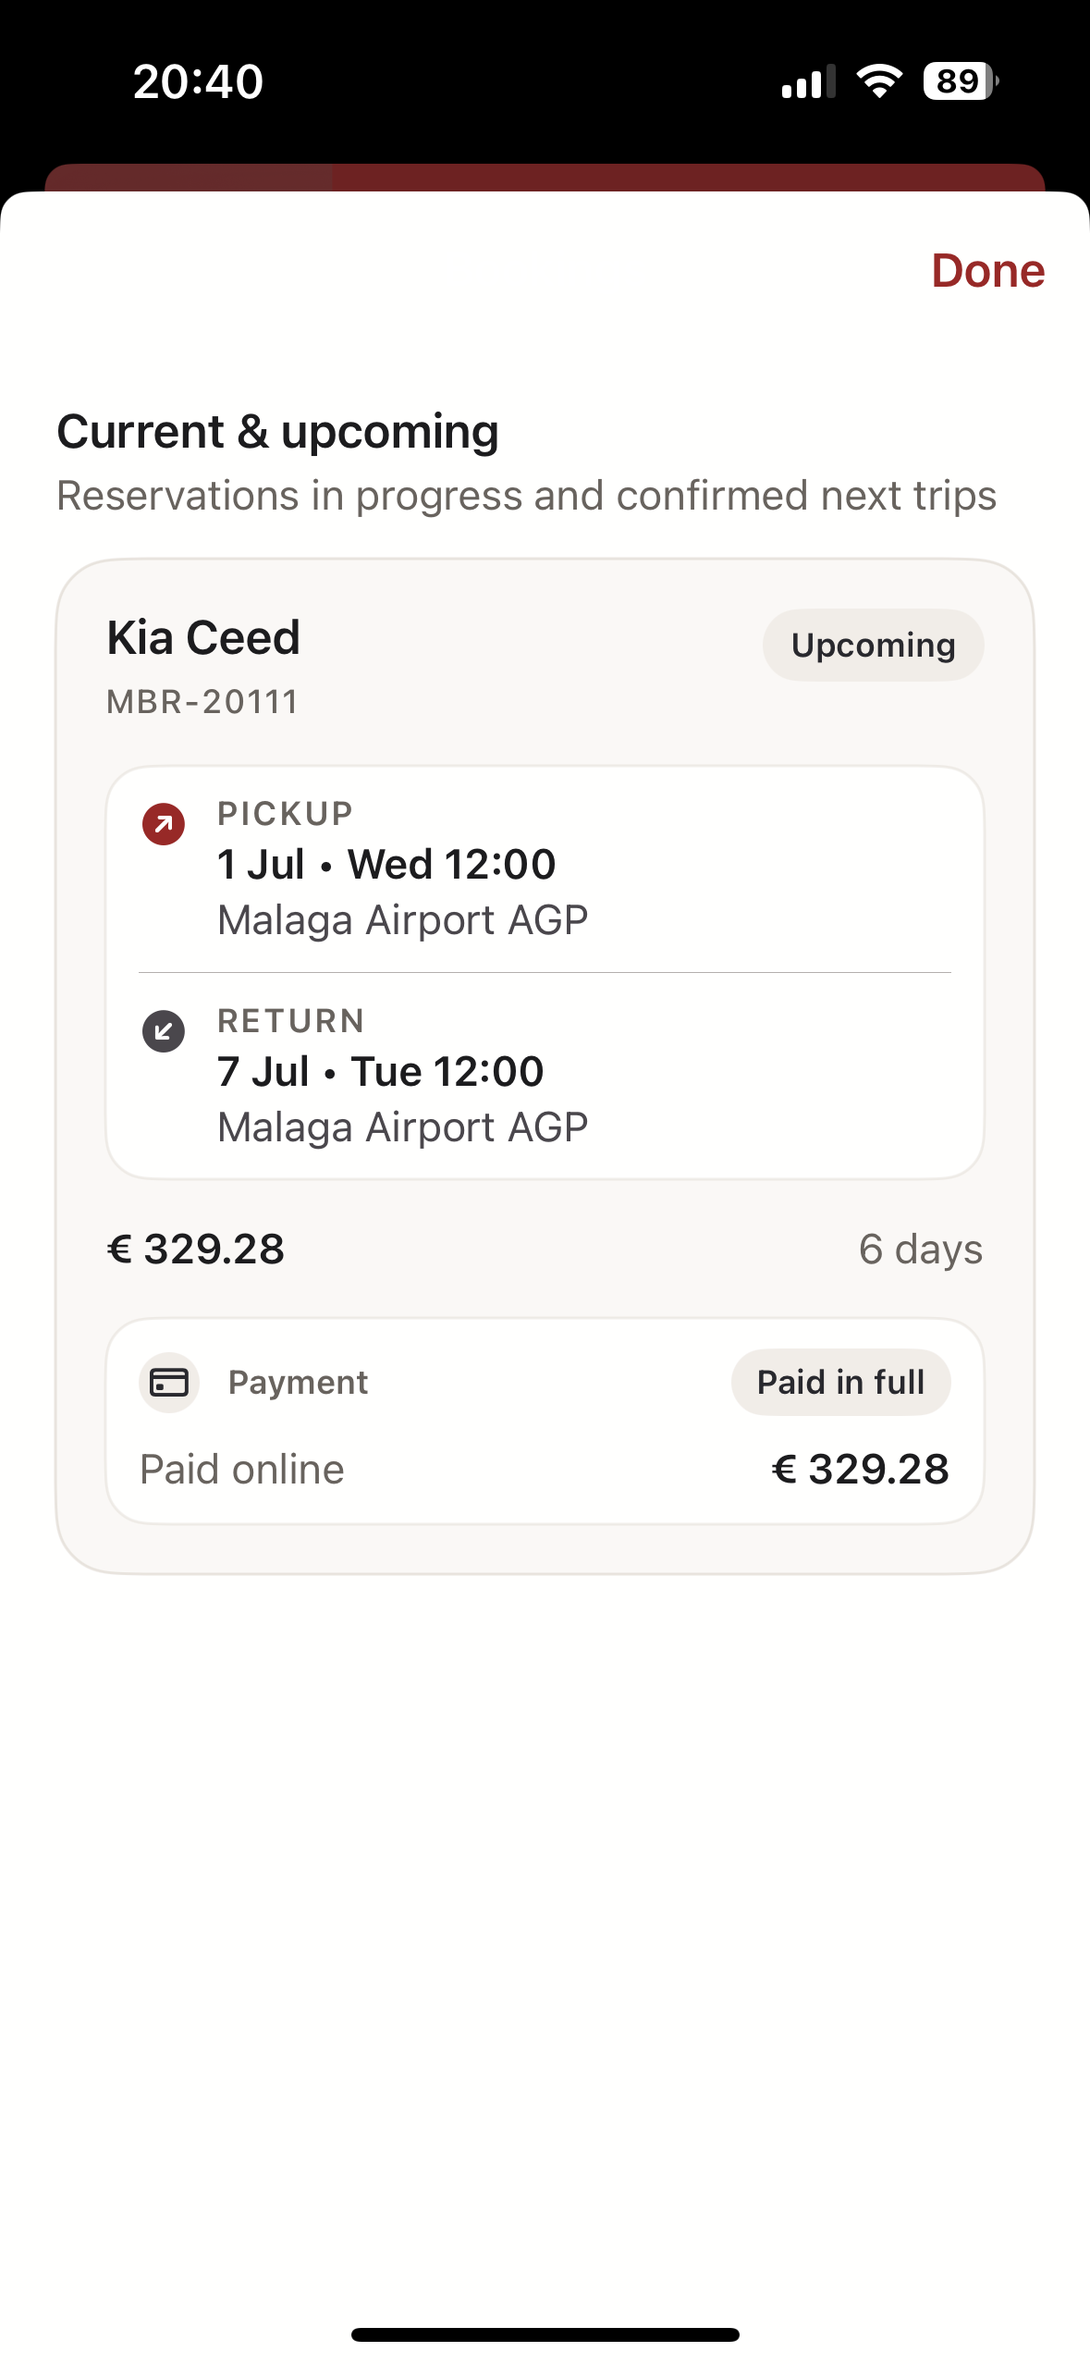
Task: Tap pickup location Malaga Airport AGP
Action: tap(403, 921)
